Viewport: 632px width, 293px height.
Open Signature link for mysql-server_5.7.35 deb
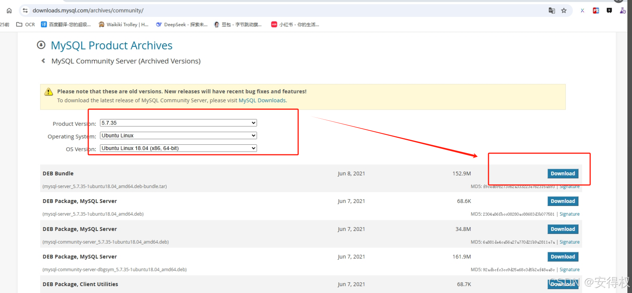coord(569,214)
